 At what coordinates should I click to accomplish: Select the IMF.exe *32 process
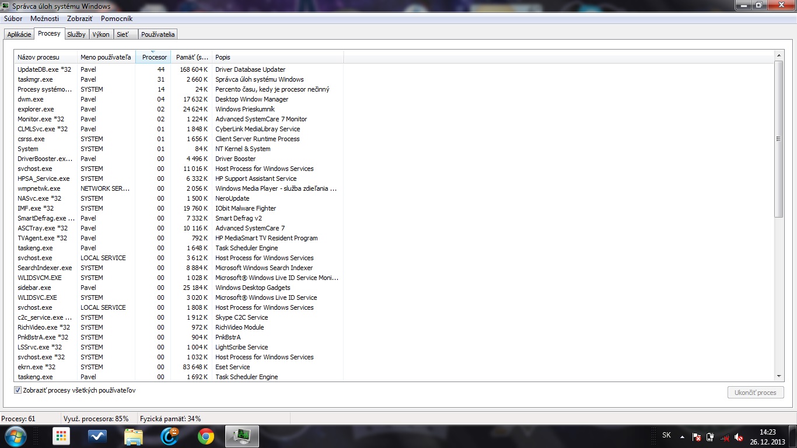[179, 208]
